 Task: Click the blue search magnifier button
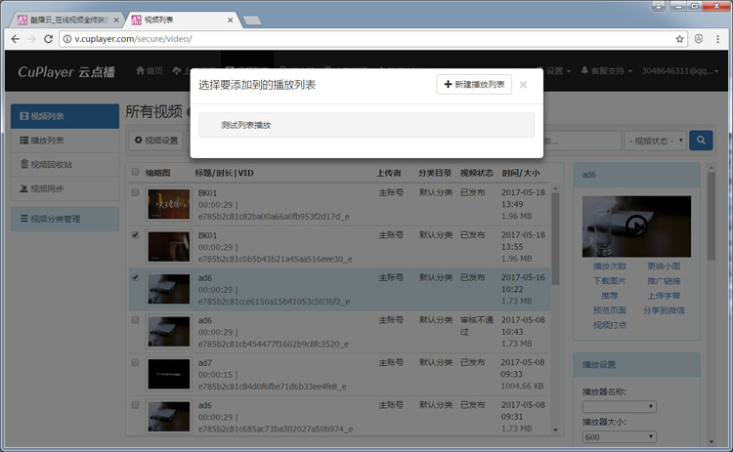[x=701, y=141]
